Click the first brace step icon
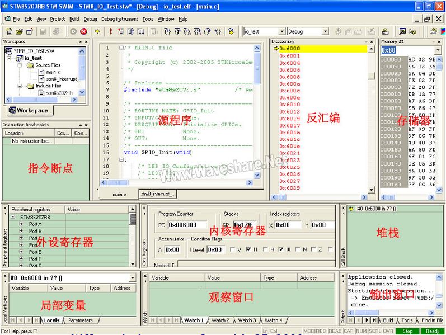The width and height of the screenshot is (446, 335). pyautogui.click(x=167, y=31)
